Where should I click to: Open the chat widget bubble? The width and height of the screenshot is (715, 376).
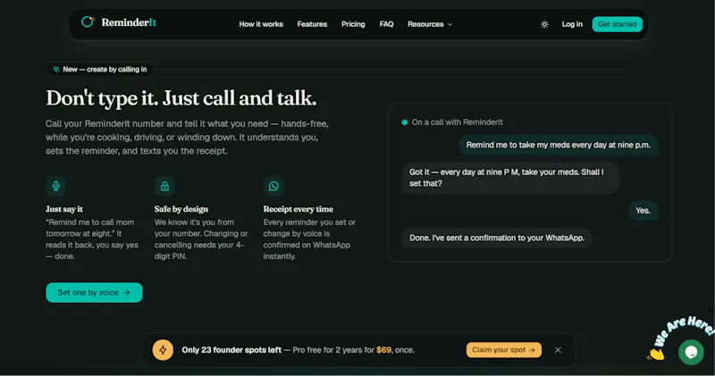(x=691, y=352)
